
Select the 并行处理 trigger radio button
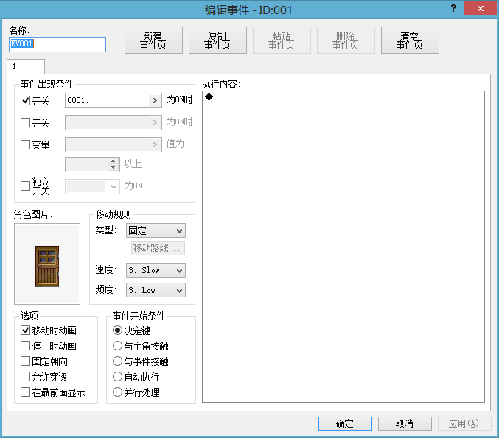[x=117, y=392]
